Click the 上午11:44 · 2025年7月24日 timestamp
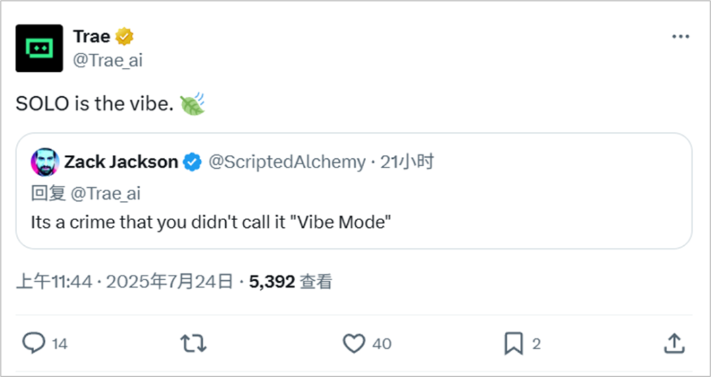 click(124, 283)
